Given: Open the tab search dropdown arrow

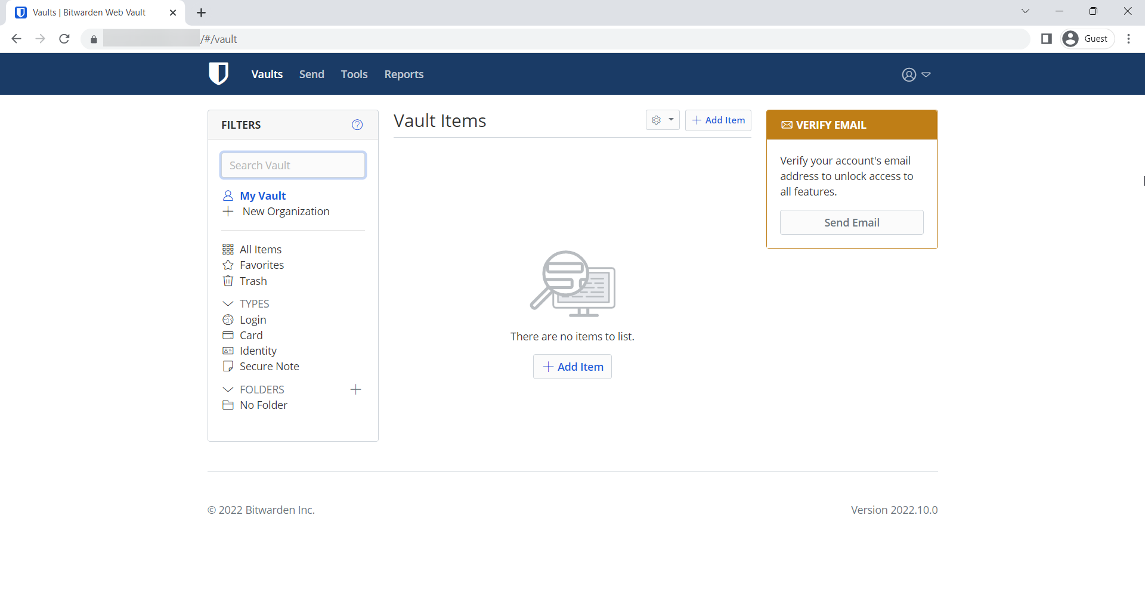Looking at the screenshot, I should 1025,11.
